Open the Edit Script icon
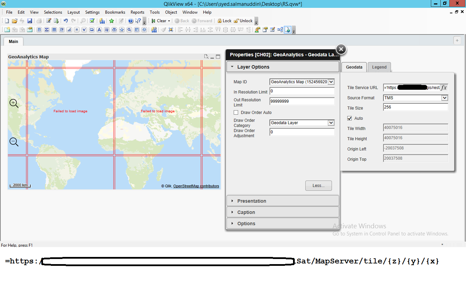This screenshot has height=288, width=466. pos(49,21)
